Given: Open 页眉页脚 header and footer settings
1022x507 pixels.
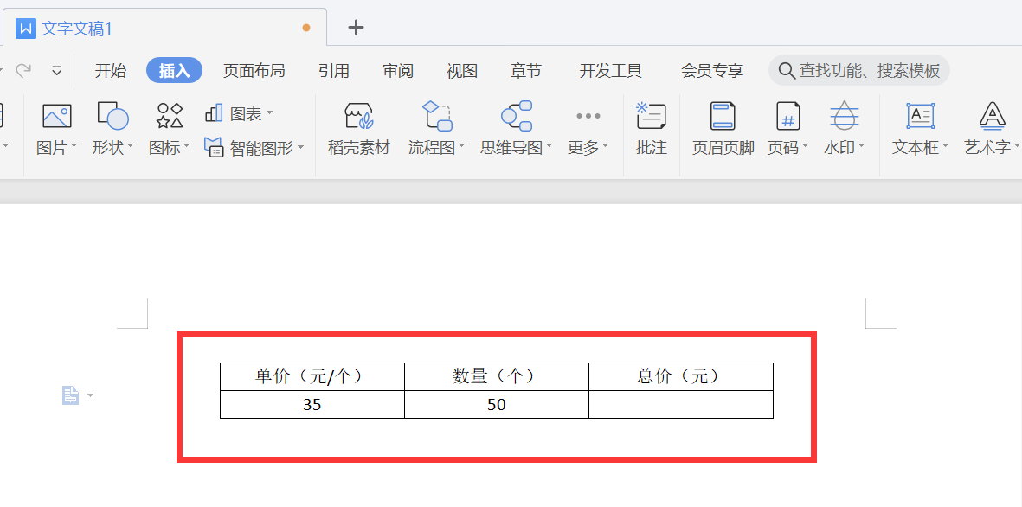Looking at the screenshot, I should tap(723, 128).
